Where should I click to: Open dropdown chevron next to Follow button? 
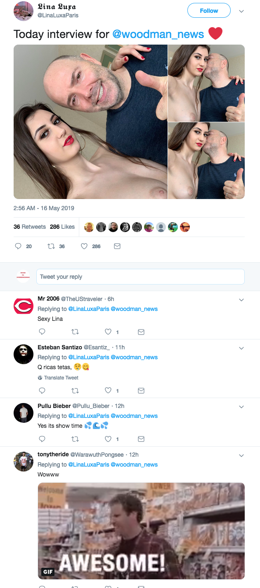(241, 11)
